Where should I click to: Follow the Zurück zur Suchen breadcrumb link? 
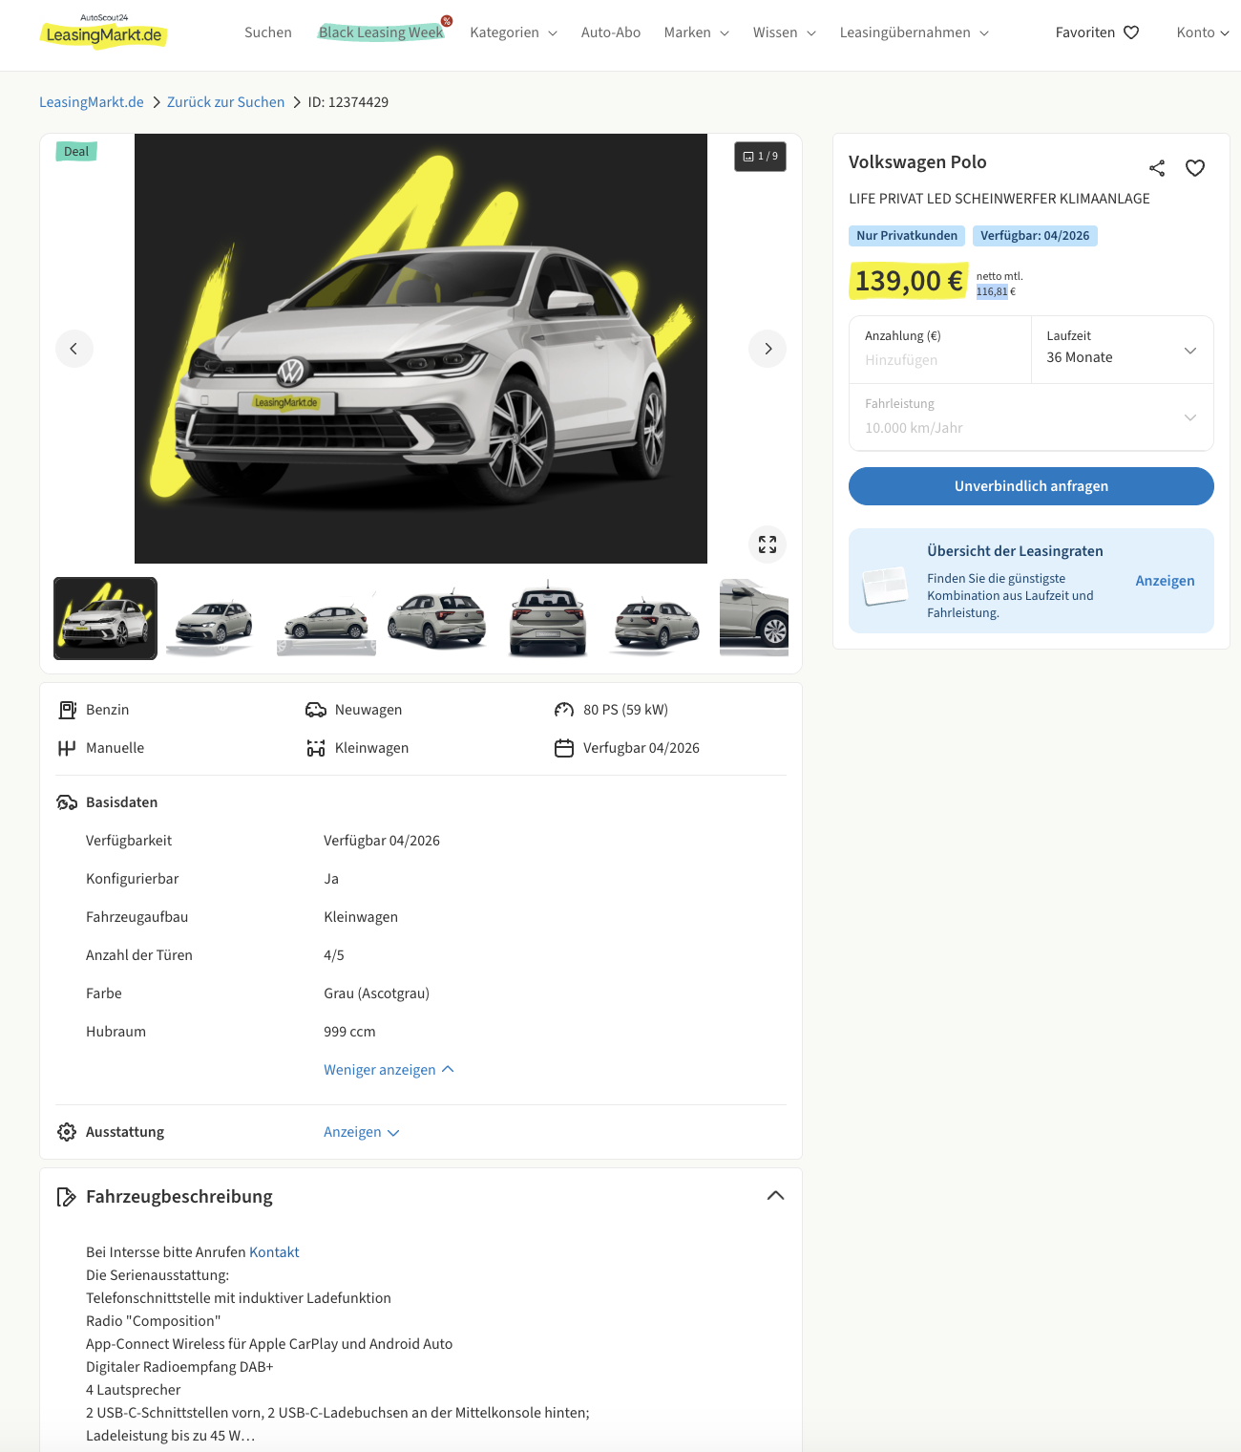pos(225,102)
